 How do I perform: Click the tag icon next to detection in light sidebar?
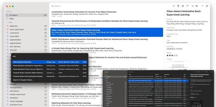coord(8,26)
